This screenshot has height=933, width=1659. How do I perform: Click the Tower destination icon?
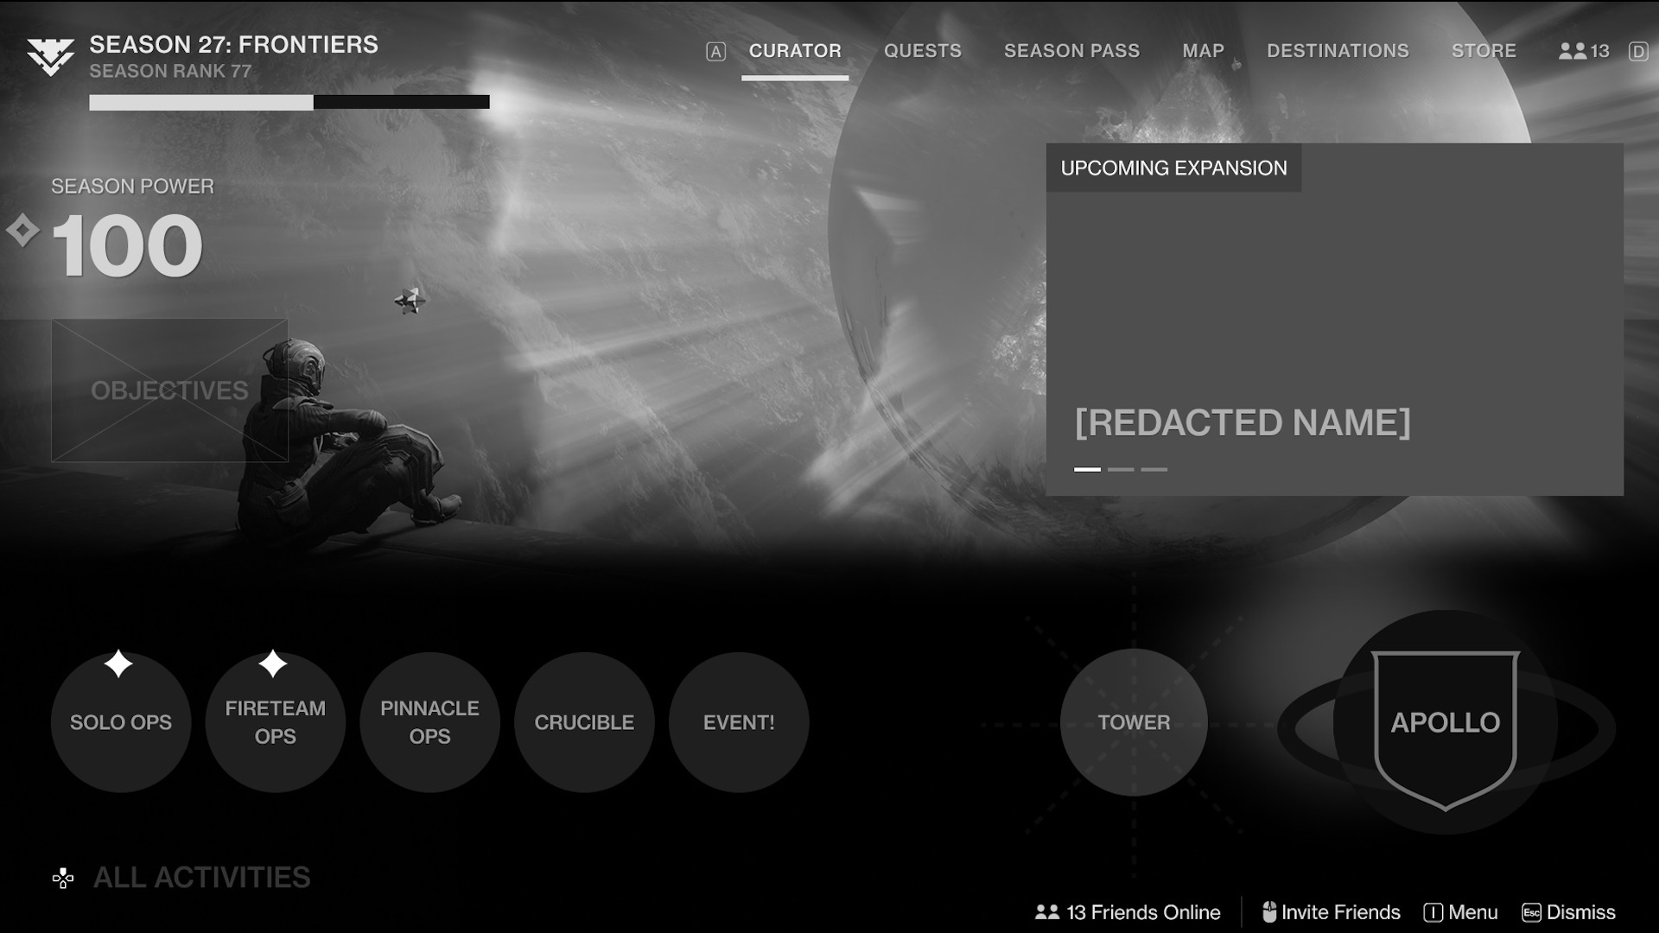[1134, 721]
